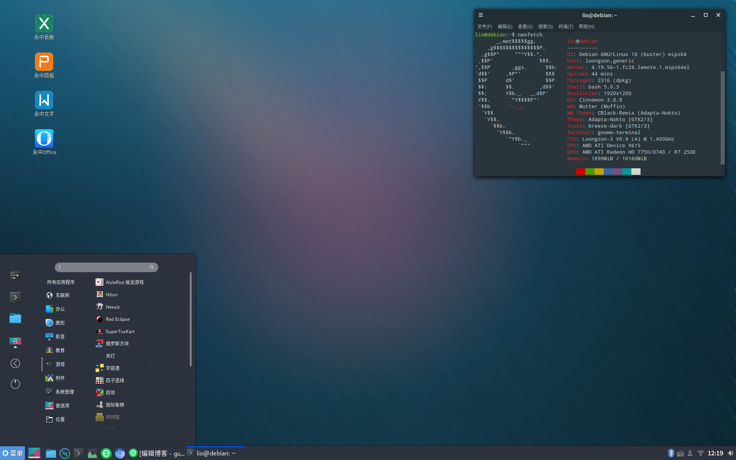
Task: Launch Chromium browser from the taskbar
Action: tap(120, 453)
